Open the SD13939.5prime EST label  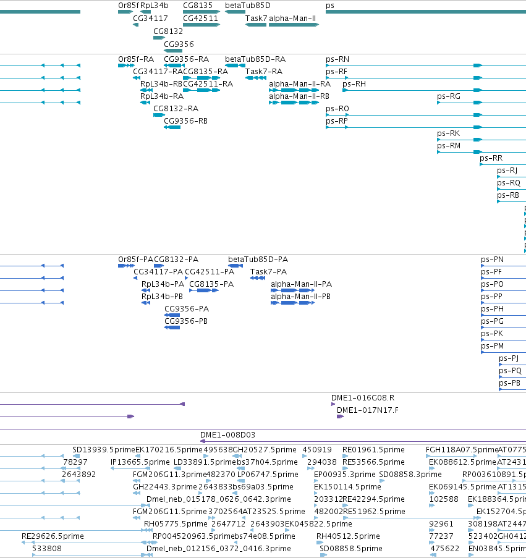(104, 450)
